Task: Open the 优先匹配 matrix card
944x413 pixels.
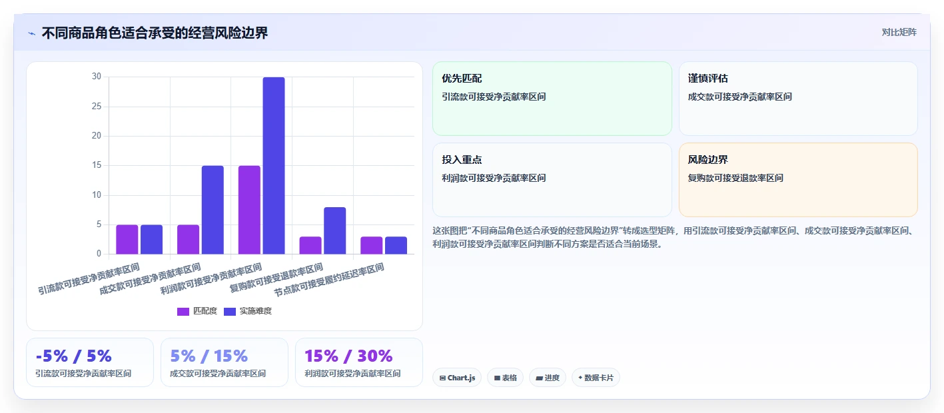Action: coord(552,99)
